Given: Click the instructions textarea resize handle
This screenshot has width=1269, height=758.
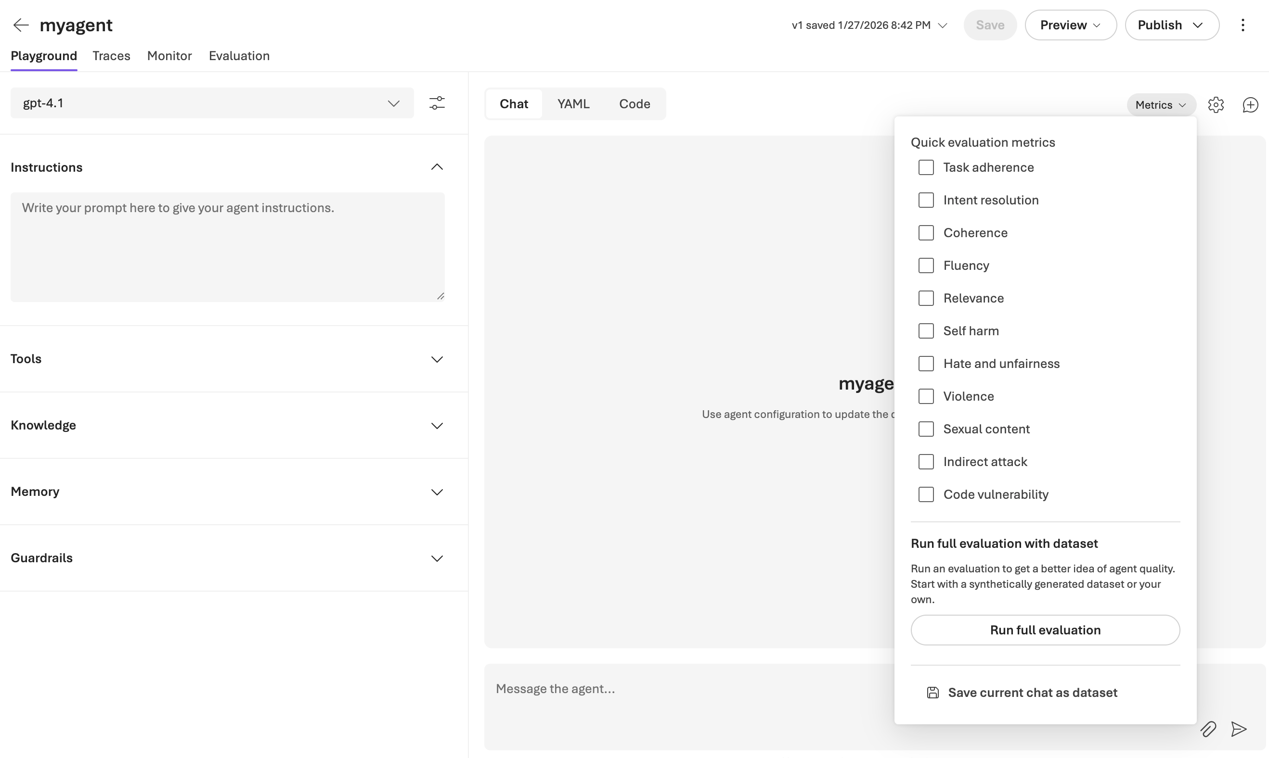Looking at the screenshot, I should [x=440, y=296].
